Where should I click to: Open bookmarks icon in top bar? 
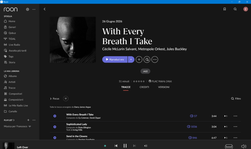pos(225,9)
